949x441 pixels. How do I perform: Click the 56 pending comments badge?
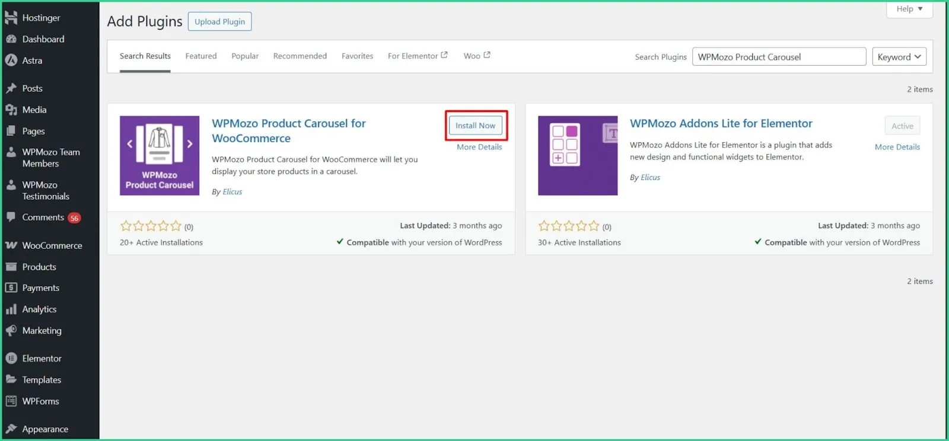74,218
